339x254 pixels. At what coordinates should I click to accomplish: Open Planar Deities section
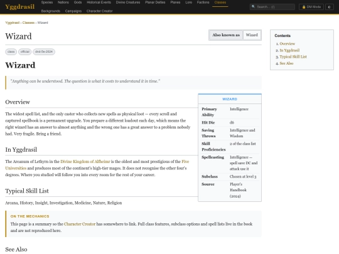(155, 3)
